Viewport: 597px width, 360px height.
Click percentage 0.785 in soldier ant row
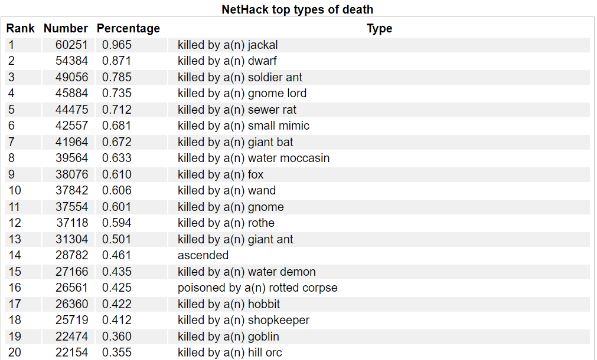click(116, 77)
